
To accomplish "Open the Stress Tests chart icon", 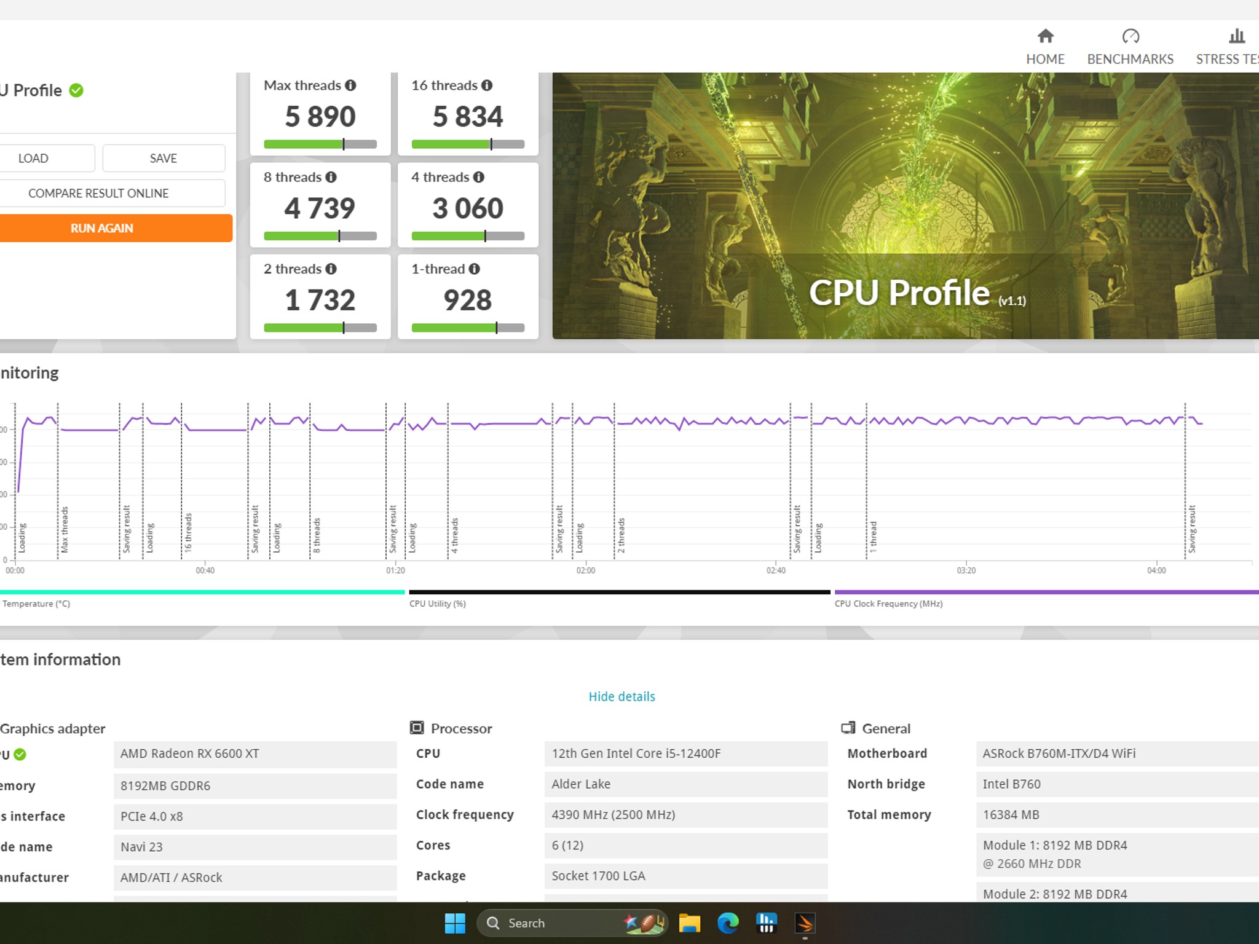I will coord(1237,36).
